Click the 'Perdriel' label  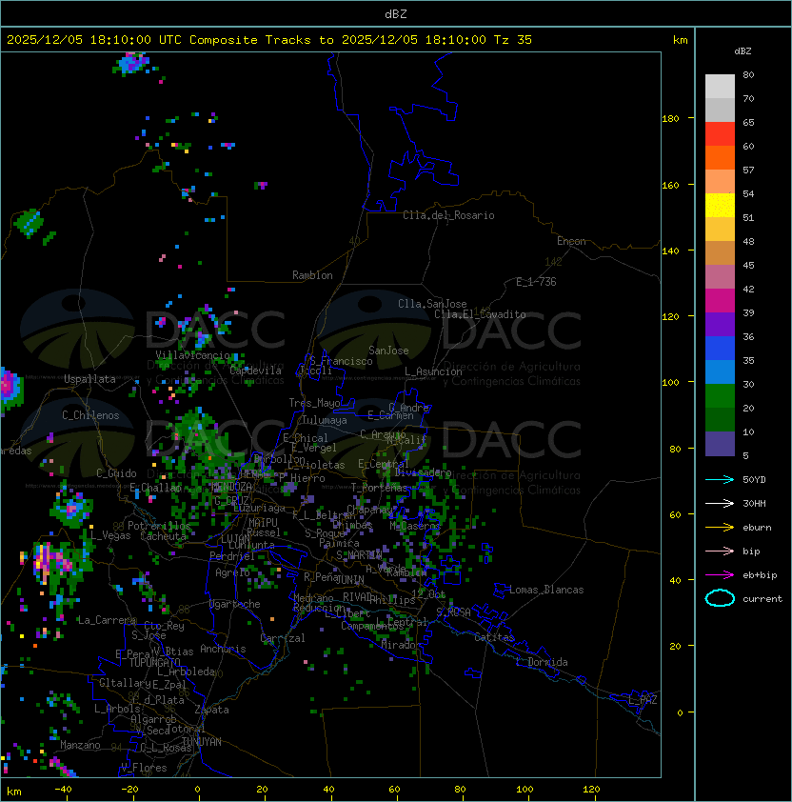(x=232, y=556)
